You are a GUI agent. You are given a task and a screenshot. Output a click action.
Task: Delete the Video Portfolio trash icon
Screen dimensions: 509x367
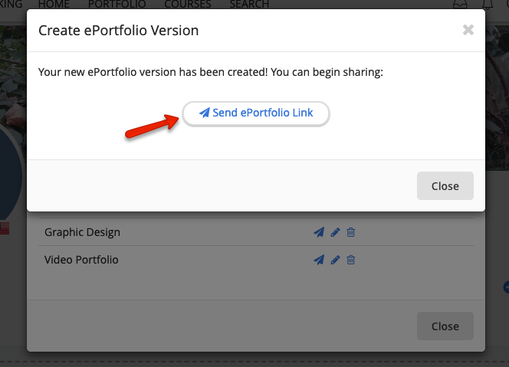[350, 260]
